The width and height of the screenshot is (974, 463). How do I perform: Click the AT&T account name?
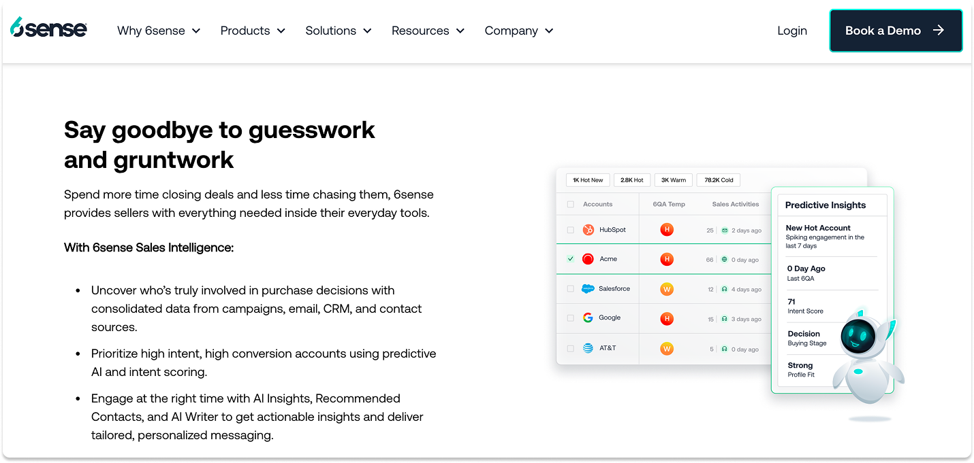[x=608, y=348]
